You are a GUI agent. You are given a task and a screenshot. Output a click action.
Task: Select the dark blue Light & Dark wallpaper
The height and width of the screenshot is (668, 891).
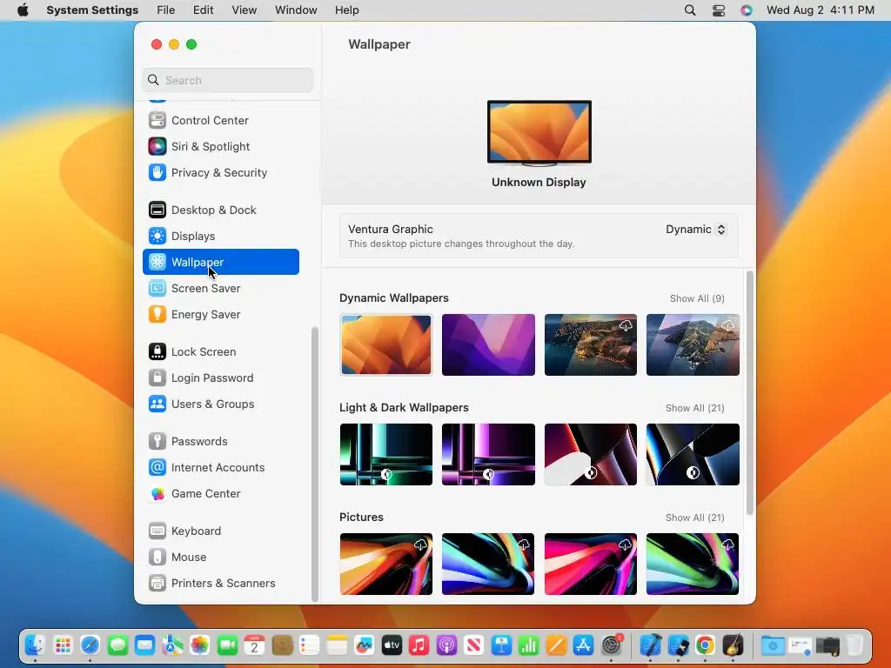tap(693, 454)
